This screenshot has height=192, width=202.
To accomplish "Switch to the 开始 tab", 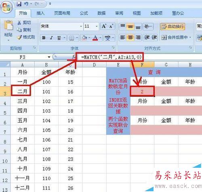I will coord(23,13).
